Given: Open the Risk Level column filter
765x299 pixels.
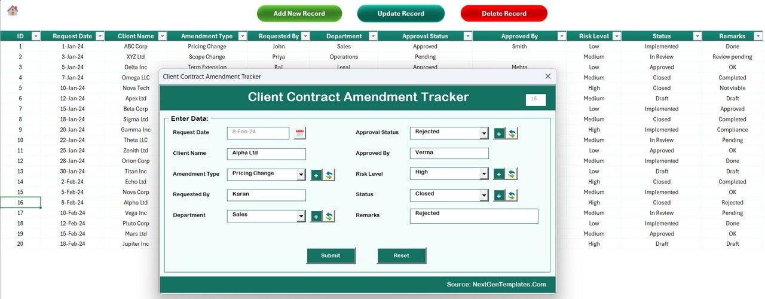Looking at the screenshot, I should pyautogui.click(x=616, y=36).
